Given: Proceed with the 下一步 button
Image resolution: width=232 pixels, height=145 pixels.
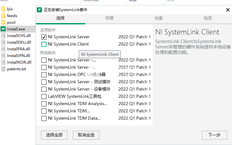Looking at the screenshot, I should click(x=215, y=135).
